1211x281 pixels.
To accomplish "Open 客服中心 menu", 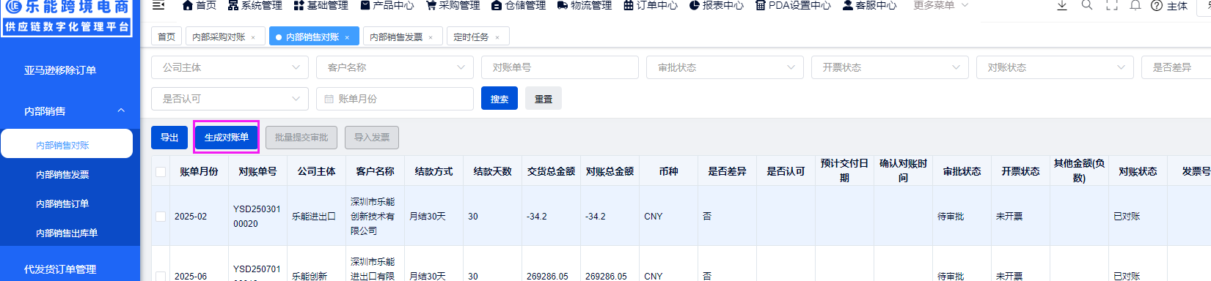I will pyautogui.click(x=869, y=5).
